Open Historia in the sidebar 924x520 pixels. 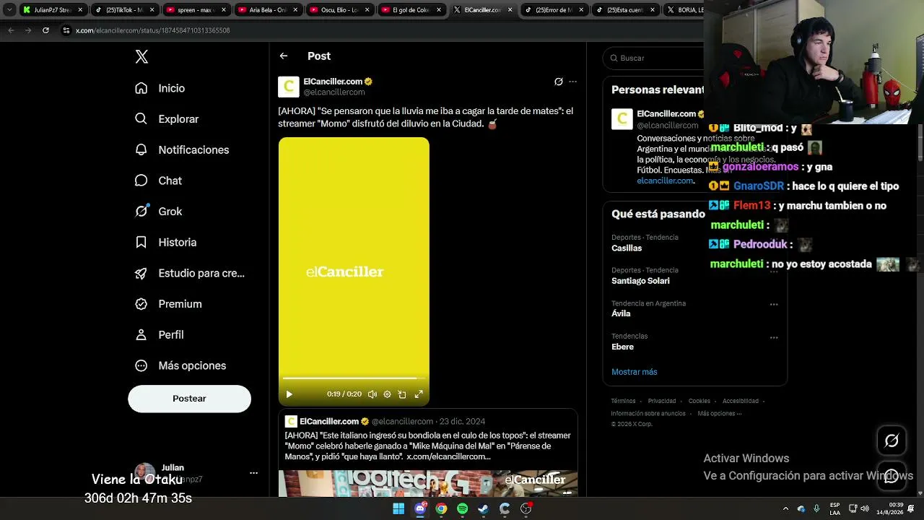(165, 243)
